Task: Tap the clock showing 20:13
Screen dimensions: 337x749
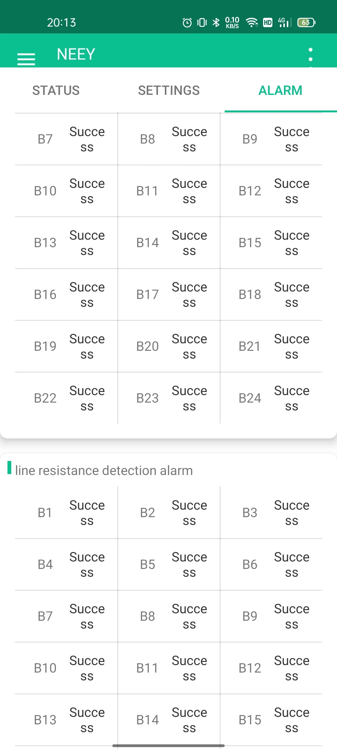Action: tap(61, 22)
